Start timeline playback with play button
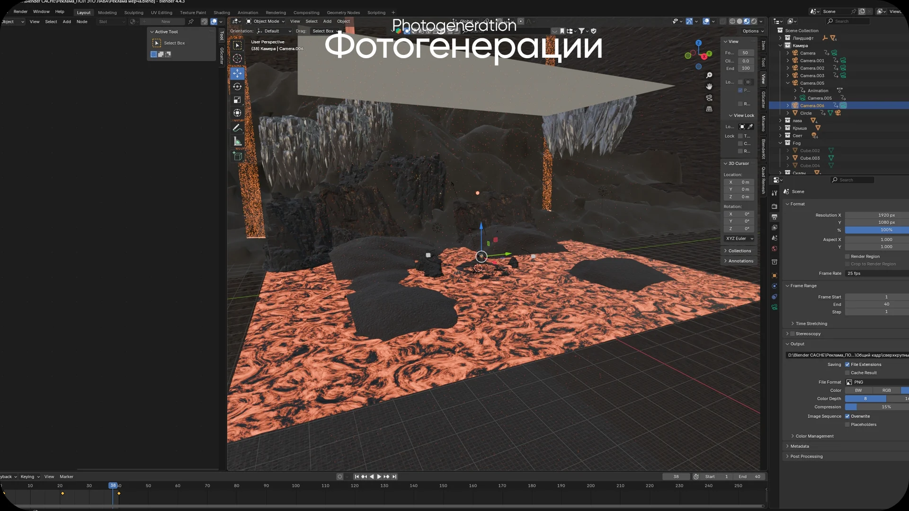 (x=379, y=477)
